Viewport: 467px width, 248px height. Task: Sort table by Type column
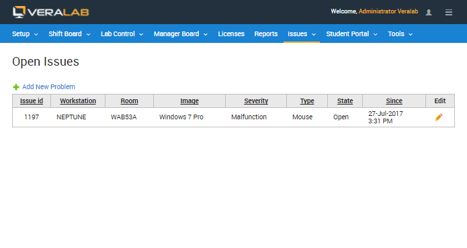(x=307, y=101)
